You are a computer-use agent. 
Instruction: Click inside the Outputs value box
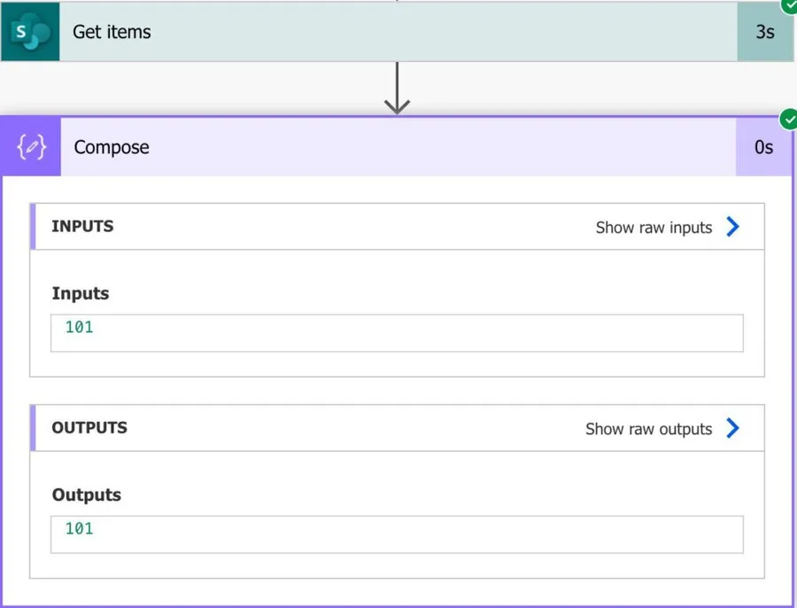pos(397,534)
